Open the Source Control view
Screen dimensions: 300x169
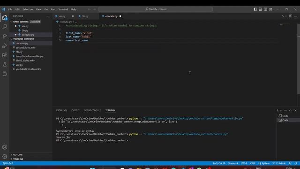click(5, 36)
